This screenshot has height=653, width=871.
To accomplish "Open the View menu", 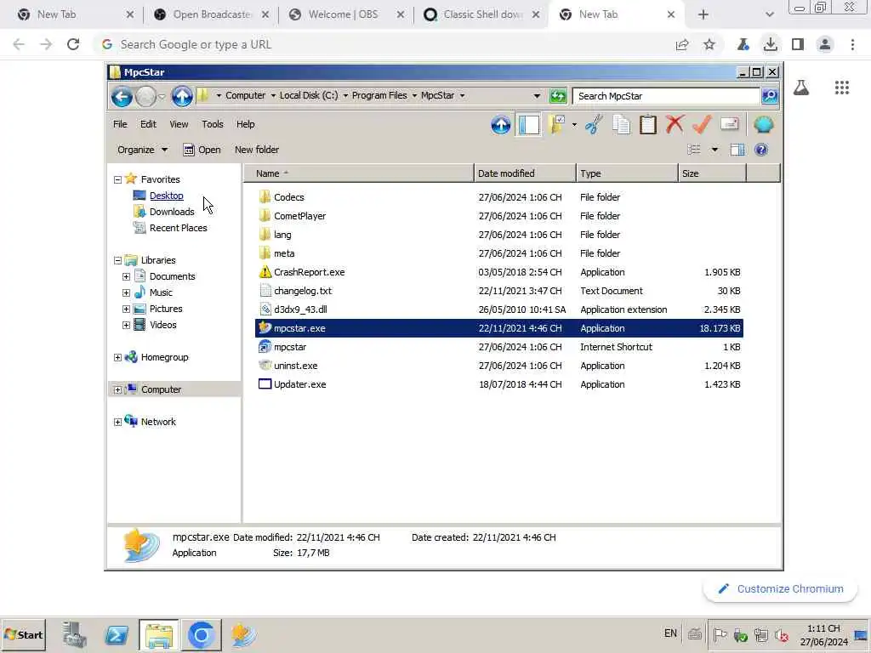I will (x=179, y=124).
